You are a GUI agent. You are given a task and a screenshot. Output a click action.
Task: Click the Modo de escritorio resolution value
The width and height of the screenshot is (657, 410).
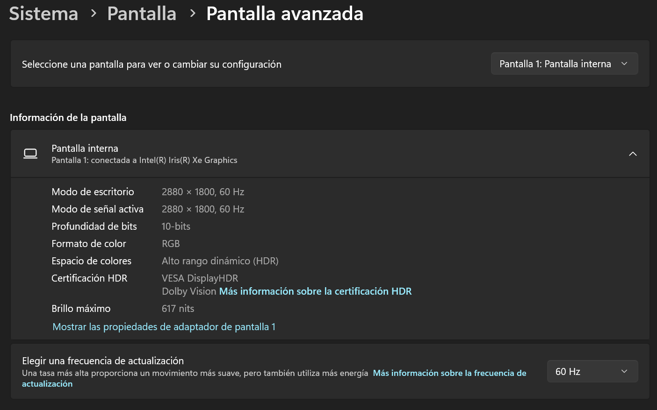[x=203, y=192]
